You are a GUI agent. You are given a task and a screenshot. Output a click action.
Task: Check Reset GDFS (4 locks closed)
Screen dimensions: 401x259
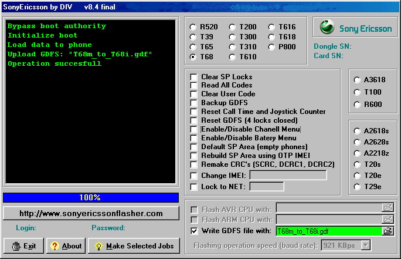[194, 120]
